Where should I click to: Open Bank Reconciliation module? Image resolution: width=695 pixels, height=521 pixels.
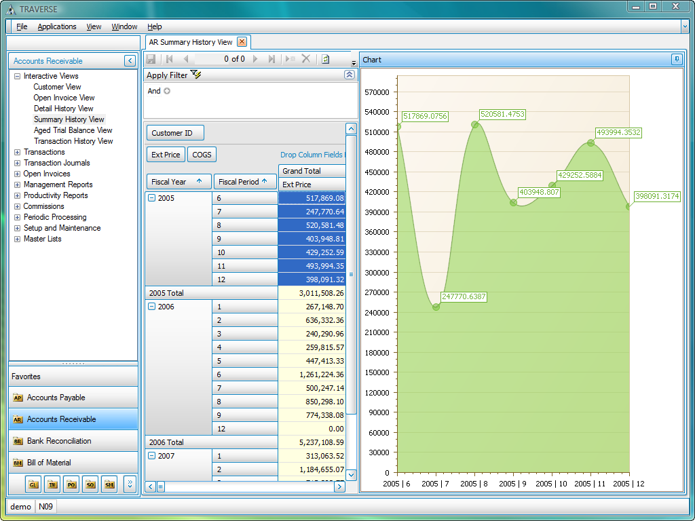coord(73,441)
